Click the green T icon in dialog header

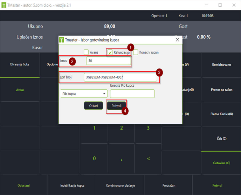pyautogui.click(x=62, y=40)
